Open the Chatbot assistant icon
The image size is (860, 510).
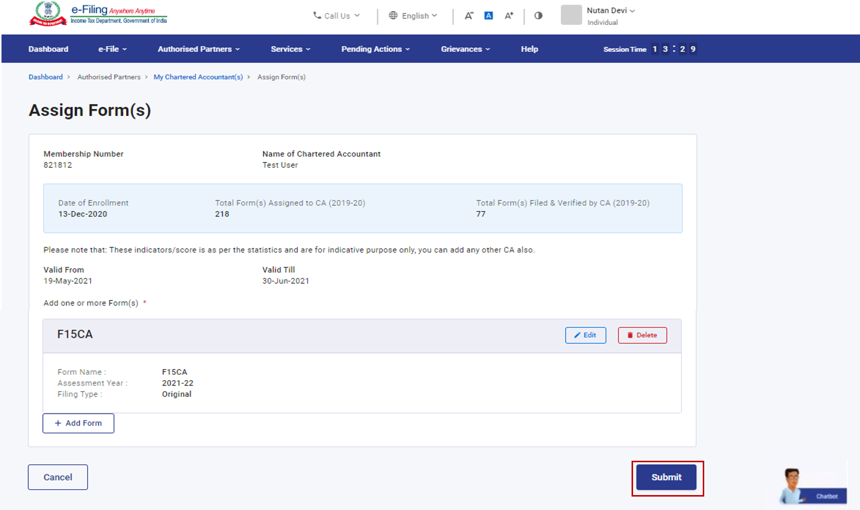tap(813, 487)
